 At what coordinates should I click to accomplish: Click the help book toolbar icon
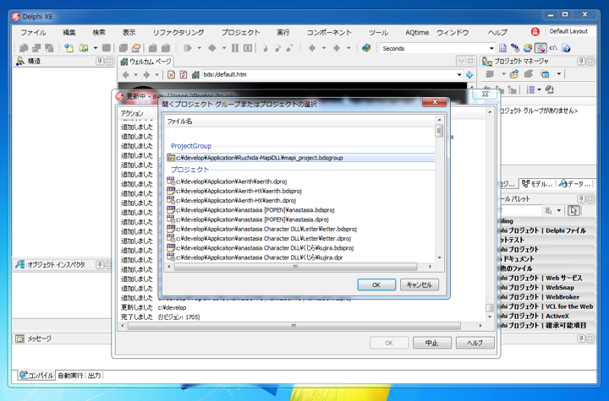click(x=366, y=48)
